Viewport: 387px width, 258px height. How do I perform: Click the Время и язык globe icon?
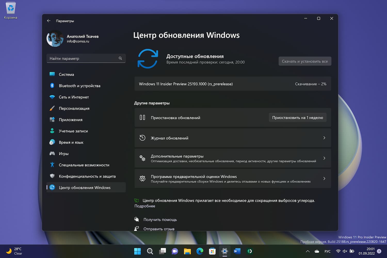click(52, 142)
